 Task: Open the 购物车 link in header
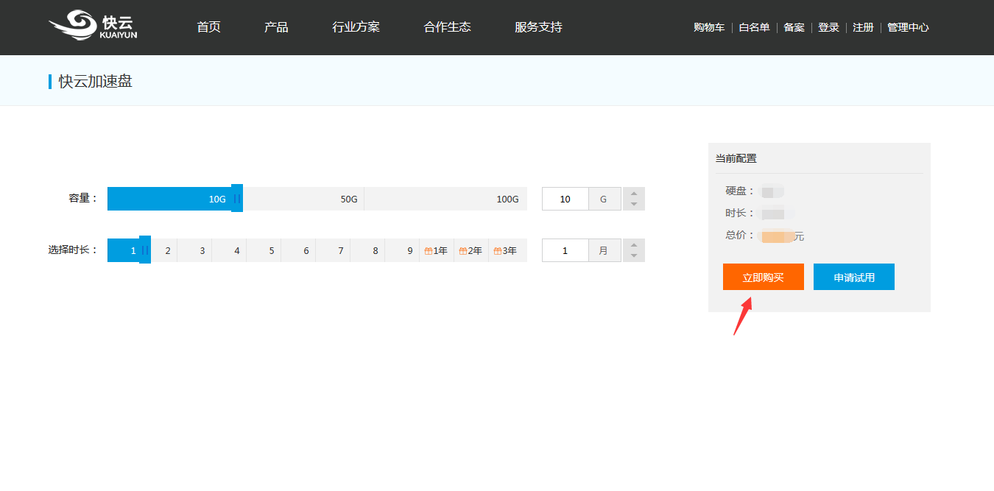709,27
